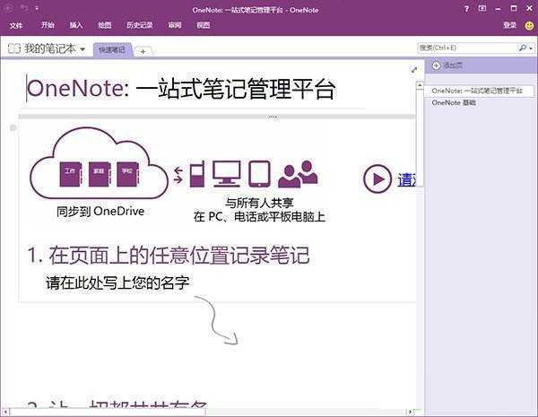Click 添加页 to add a page
The width and height of the screenshot is (538, 417).
pyautogui.click(x=447, y=65)
